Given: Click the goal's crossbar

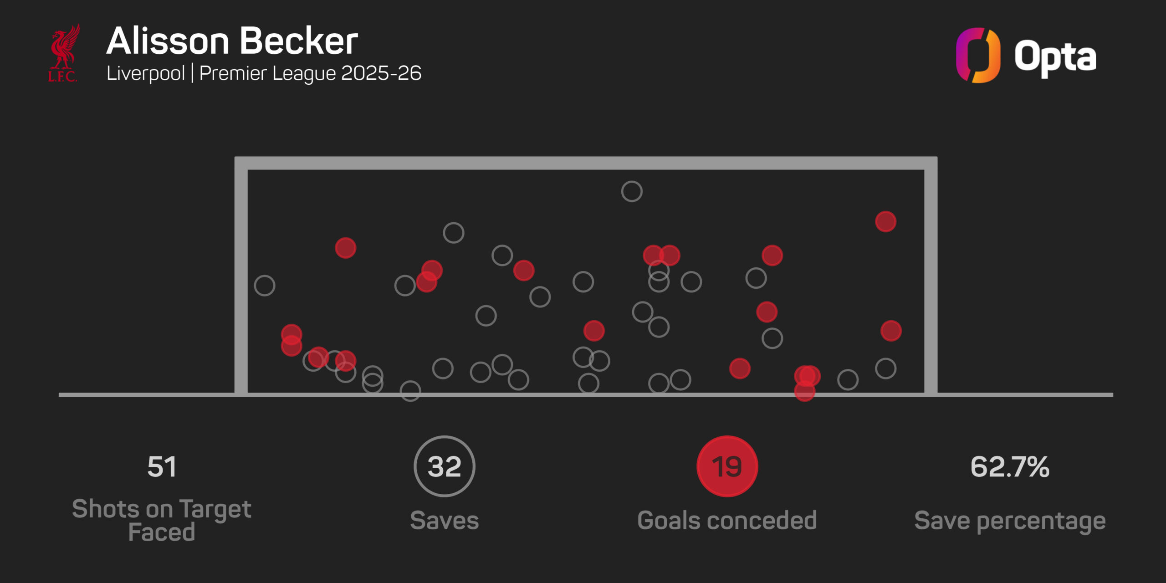Looking at the screenshot, I should tap(586, 163).
